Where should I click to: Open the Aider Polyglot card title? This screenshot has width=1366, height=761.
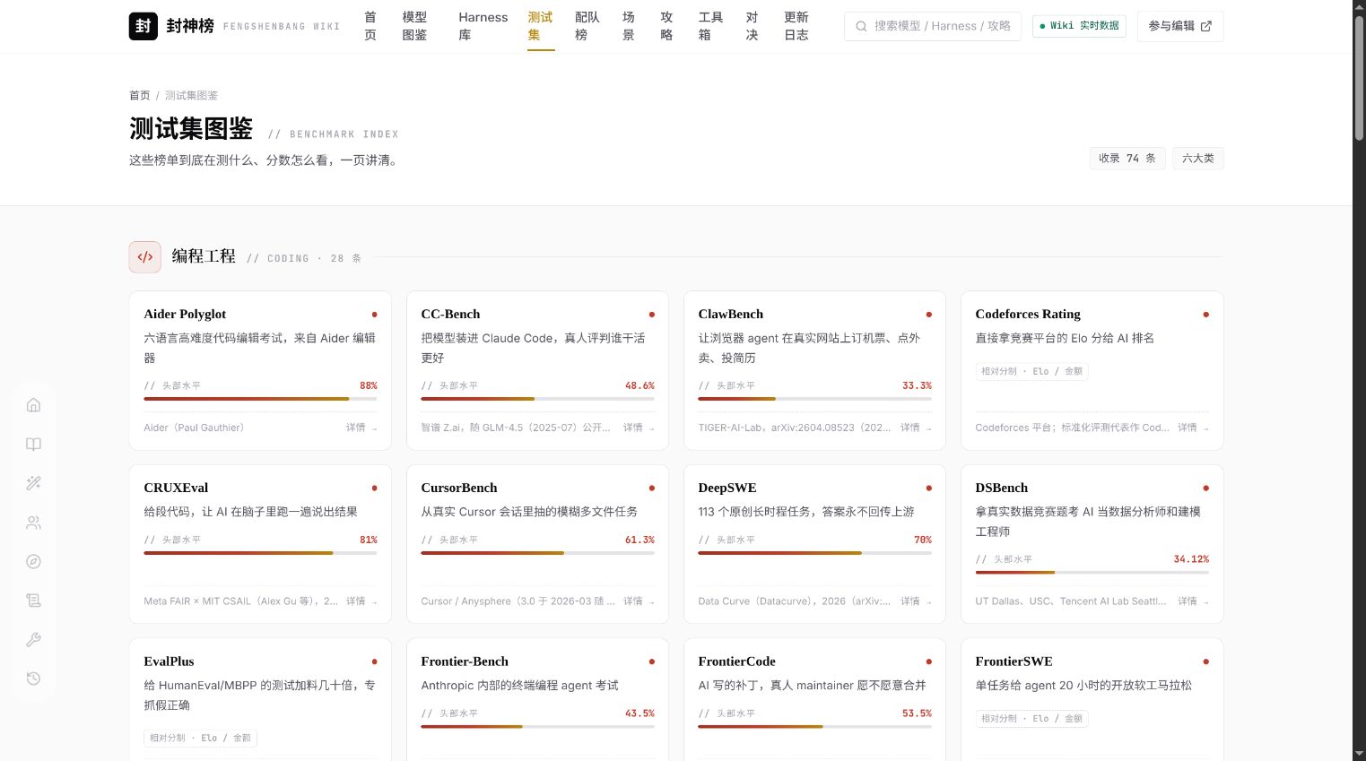[x=185, y=315]
